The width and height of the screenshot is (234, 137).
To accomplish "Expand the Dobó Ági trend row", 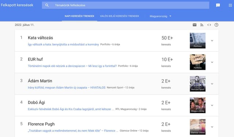I will (212, 105).
